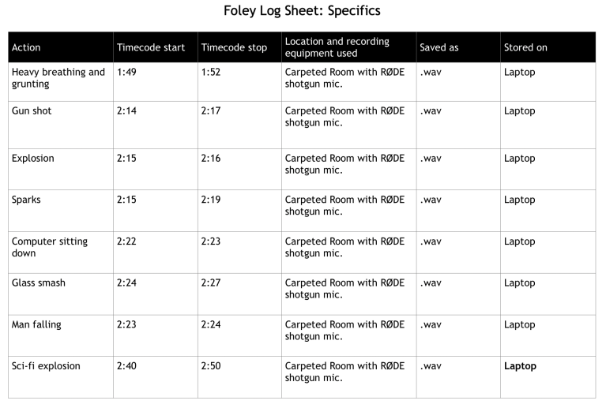This screenshot has height=408, width=606.
Task: Select the 'Man falling' action cell
Action: pyautogui.click(x=36, y=324)
